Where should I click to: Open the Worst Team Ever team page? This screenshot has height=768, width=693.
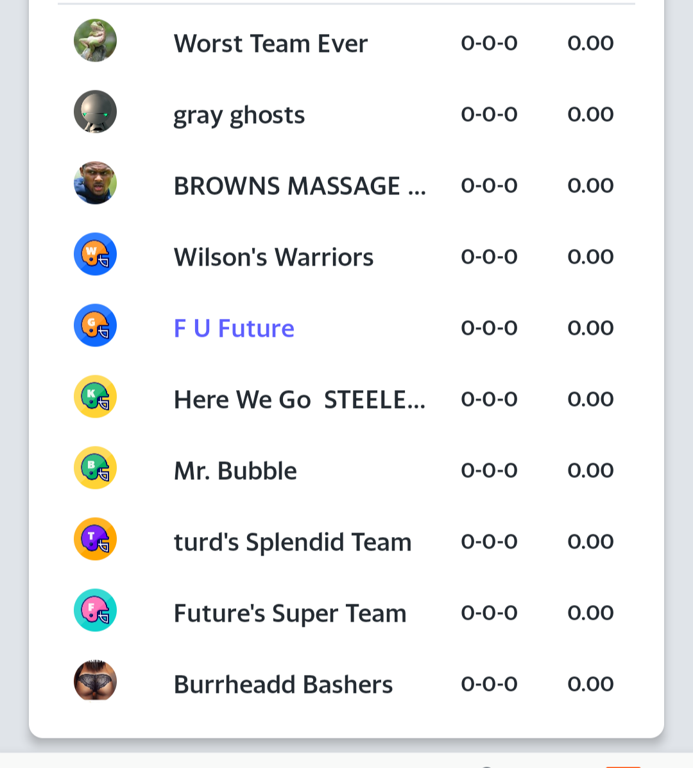click(270, 43)
